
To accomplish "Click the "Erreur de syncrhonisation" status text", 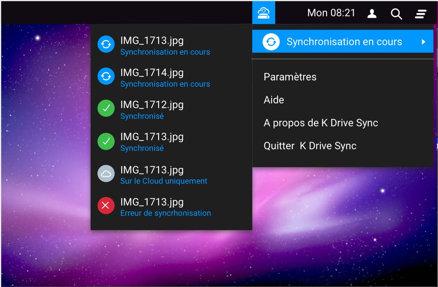I will coord(165,213).
